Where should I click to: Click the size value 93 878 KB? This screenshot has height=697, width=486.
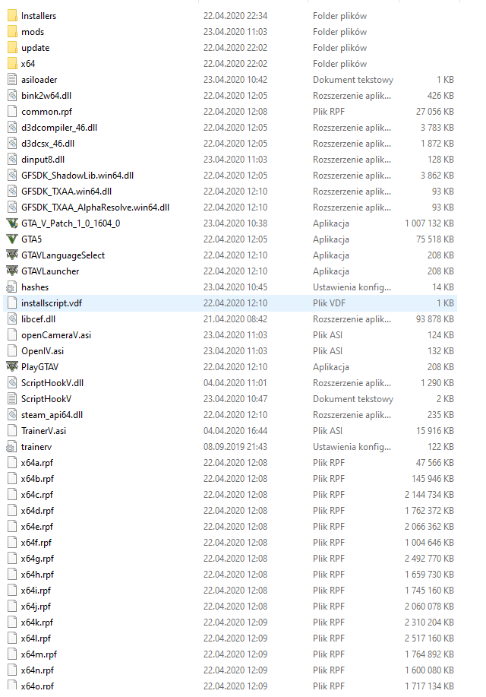pyautogui.click(x=435, y=319)
